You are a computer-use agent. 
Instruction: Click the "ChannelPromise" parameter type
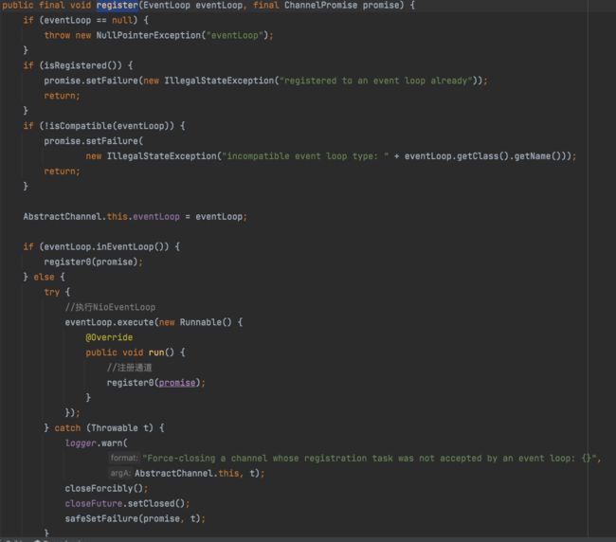pos(320,6)
